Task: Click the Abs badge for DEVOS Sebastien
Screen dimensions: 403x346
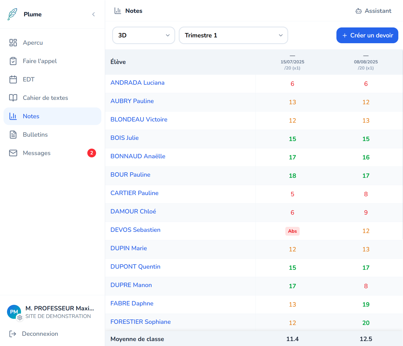Action: coord(292,231)
